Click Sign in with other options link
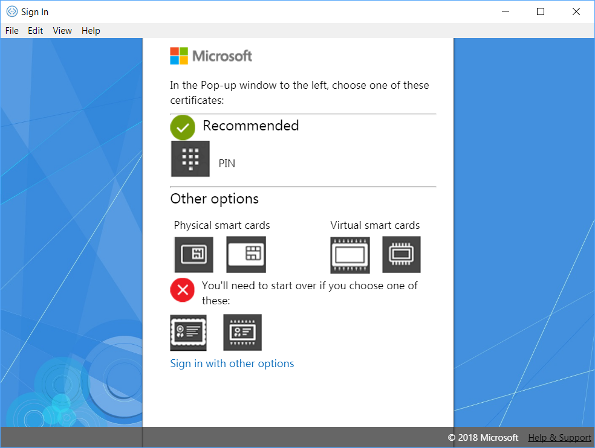 [232, 363]
